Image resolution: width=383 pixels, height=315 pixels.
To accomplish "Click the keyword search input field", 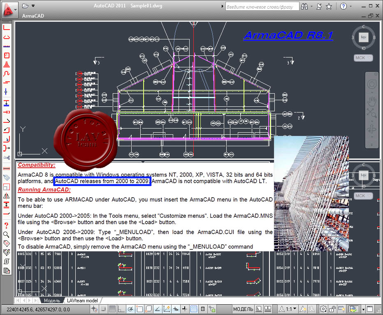I will (262, 7).
